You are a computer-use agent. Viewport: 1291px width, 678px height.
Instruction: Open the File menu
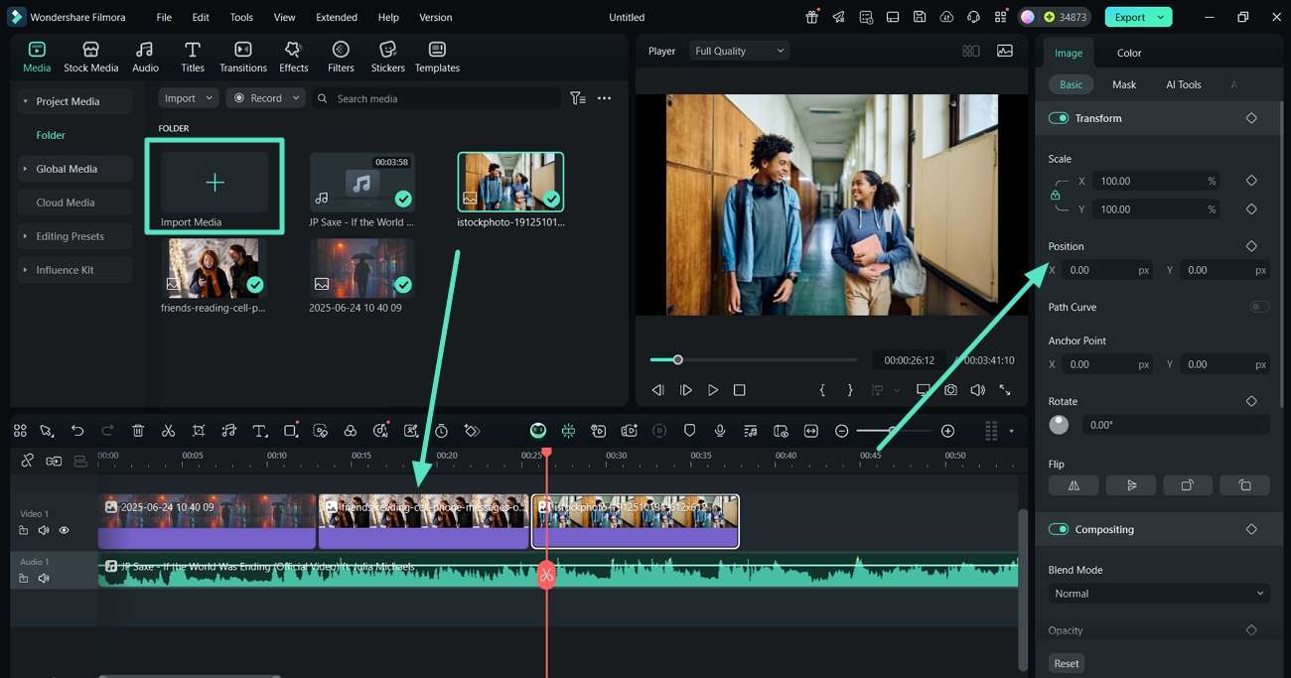(x=164, y=17)
